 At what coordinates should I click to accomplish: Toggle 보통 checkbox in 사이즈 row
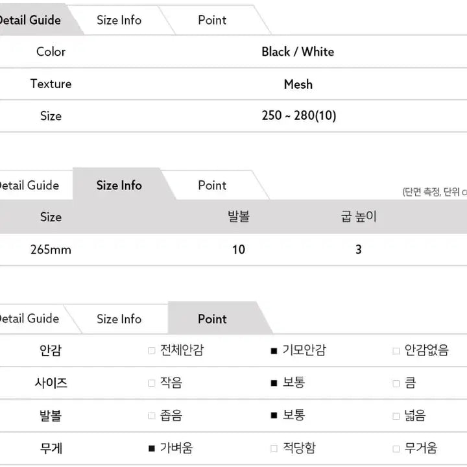[x=274, y=383]
